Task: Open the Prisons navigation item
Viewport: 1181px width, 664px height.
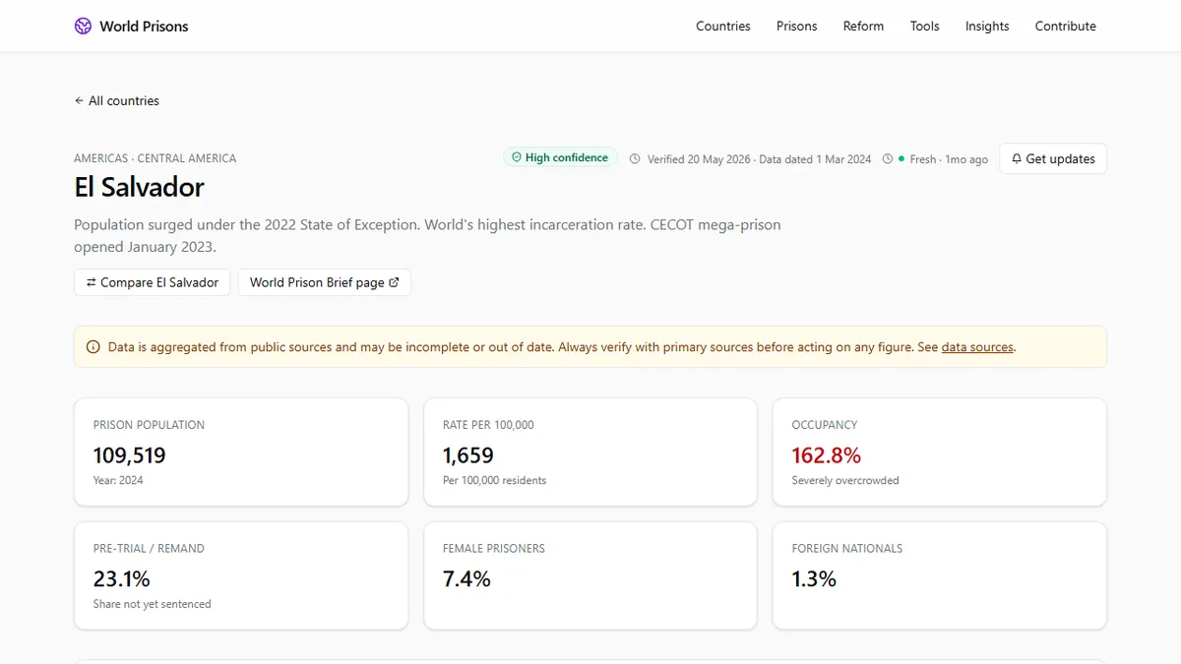Action: click(x=796, y=27)
